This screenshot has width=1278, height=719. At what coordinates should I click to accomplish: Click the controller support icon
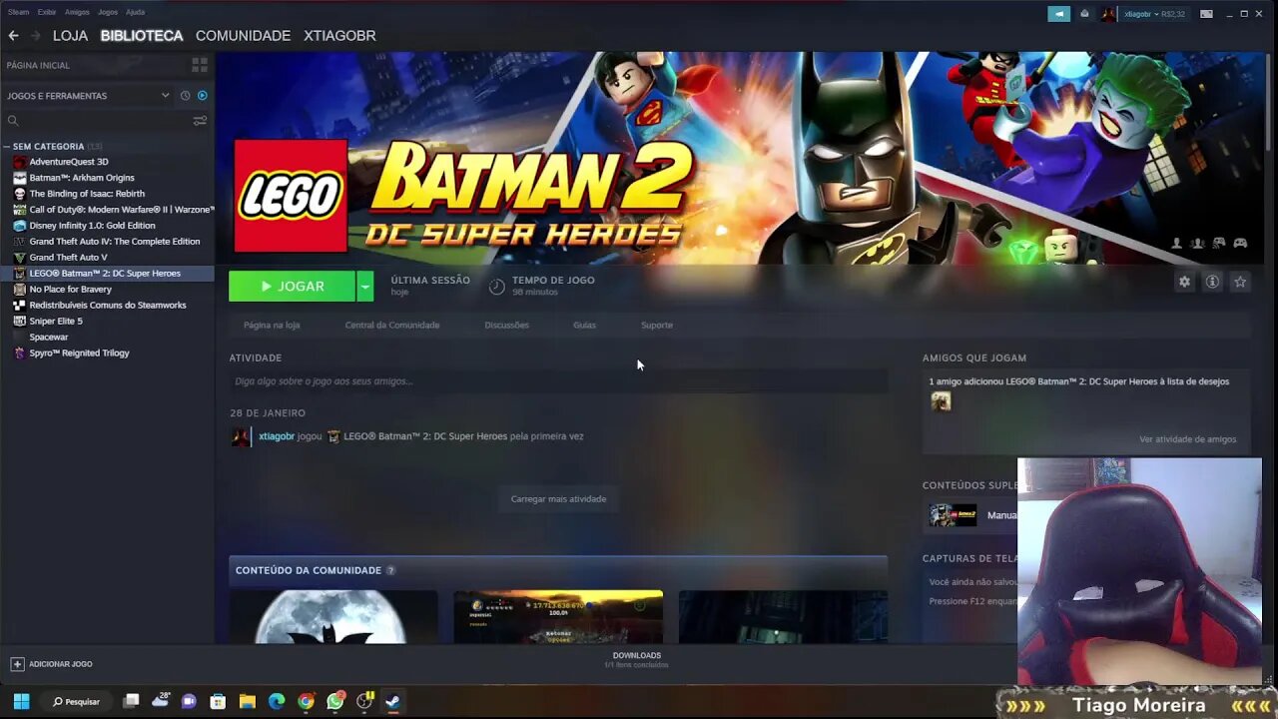tap(1240, 243)
